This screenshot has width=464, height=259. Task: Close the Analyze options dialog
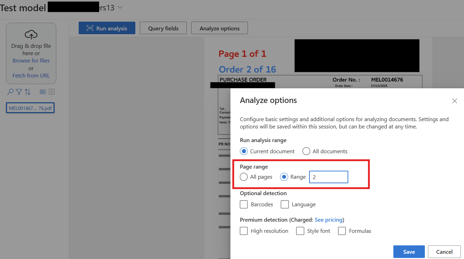click(455, 101)
